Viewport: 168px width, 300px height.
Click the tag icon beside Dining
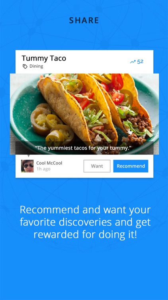tap(25, 66)
